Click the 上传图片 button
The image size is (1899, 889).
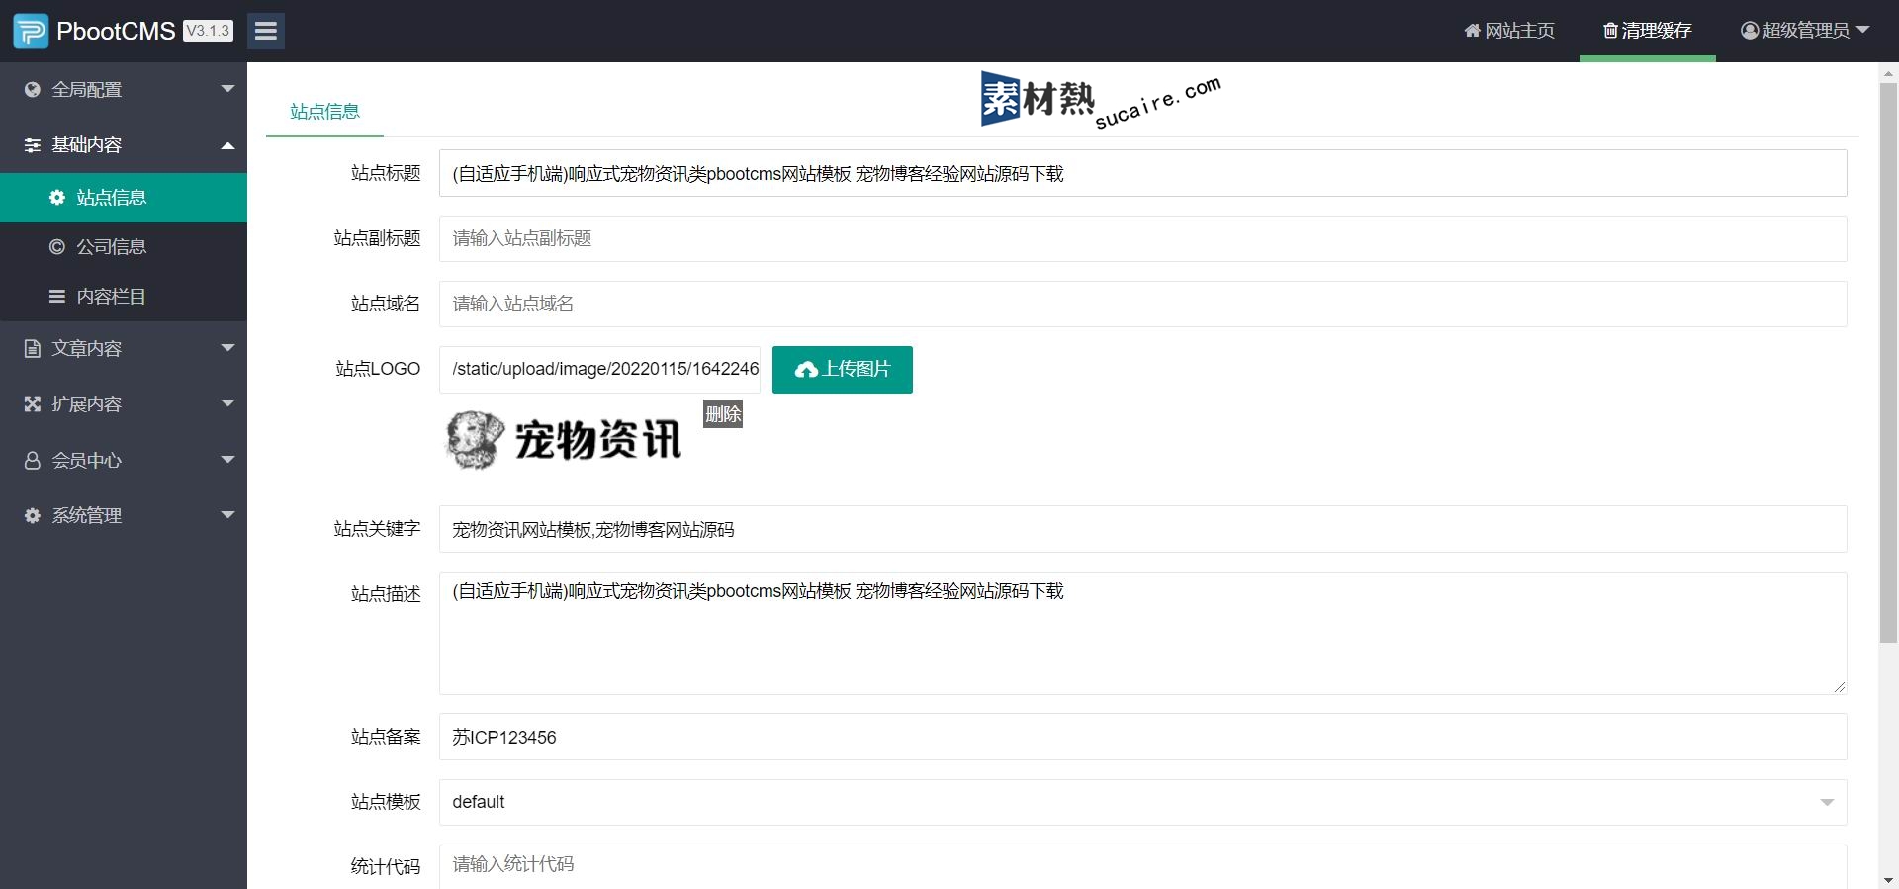[x=843, y=370]
